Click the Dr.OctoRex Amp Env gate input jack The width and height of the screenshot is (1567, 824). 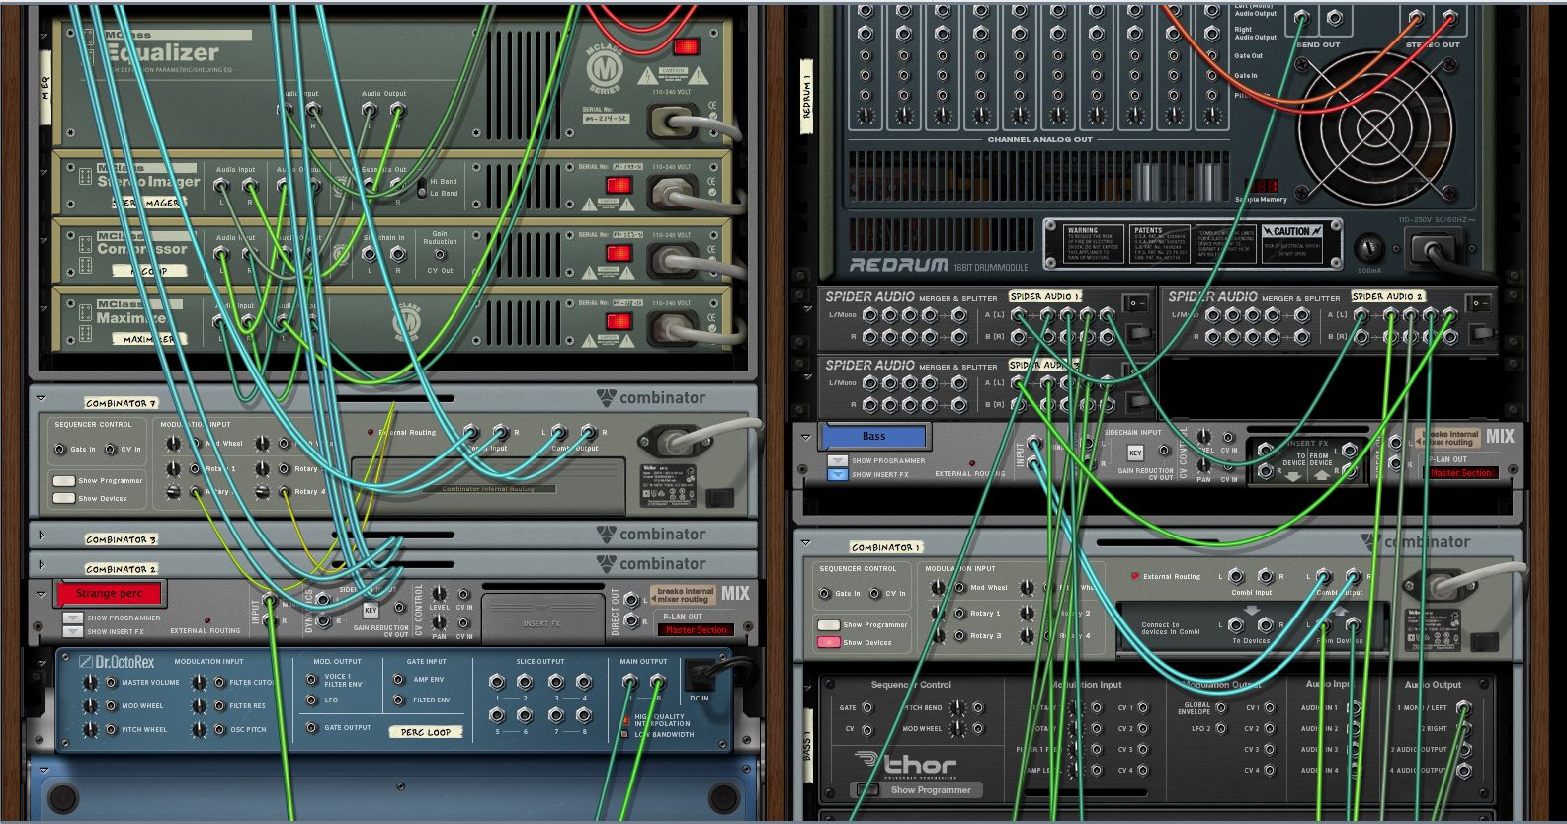pos(398,680)
